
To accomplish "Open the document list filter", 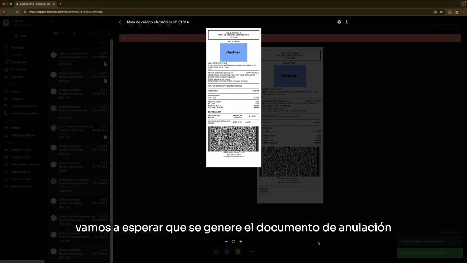I will click(51, 22).
